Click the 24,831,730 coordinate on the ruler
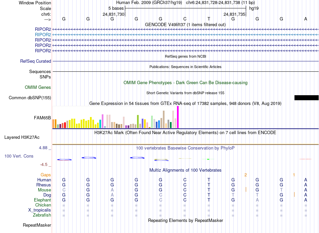The image size is (319, 233). pyautogui.click(x=113, y=14)
